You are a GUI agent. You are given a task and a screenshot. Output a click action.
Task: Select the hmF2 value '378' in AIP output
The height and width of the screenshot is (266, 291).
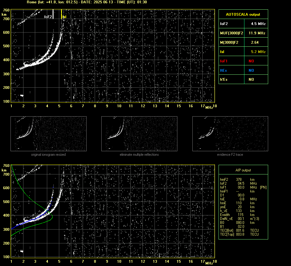point(239,180)
